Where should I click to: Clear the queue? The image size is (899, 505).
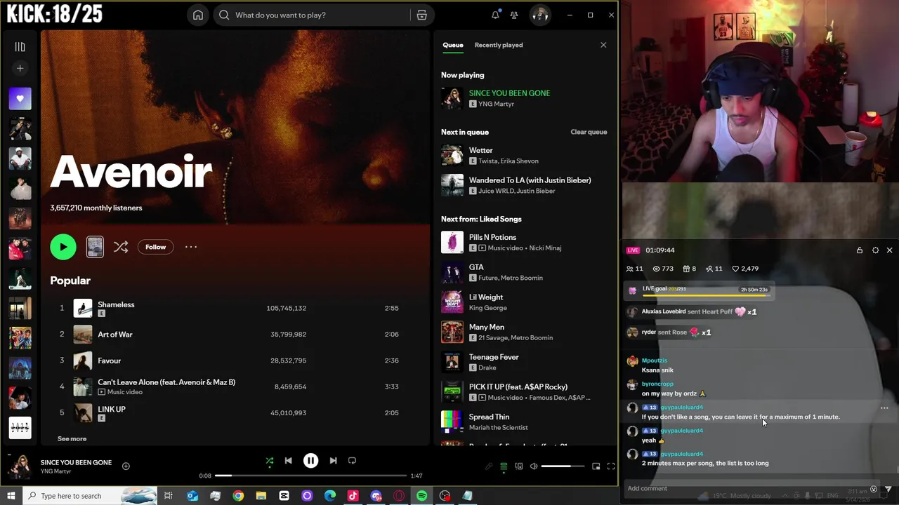click(x=589, y=132)
